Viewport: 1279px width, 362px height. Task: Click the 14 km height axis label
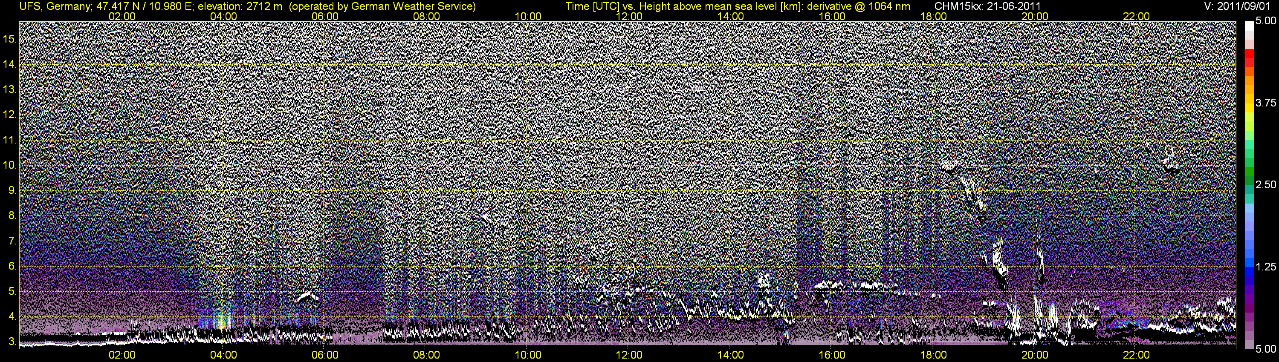pos(9,64)
